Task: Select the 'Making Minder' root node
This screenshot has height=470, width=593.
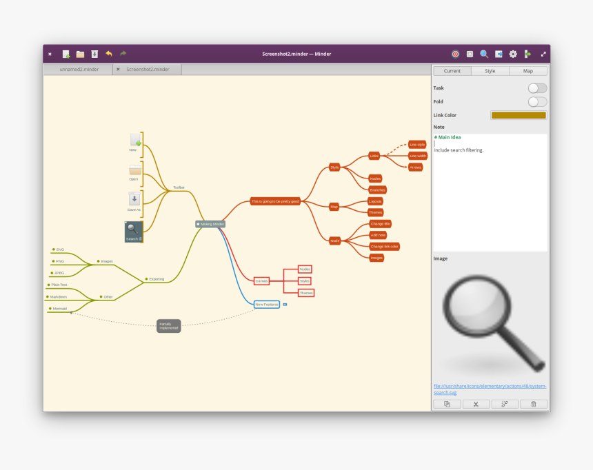Action: 212,224
